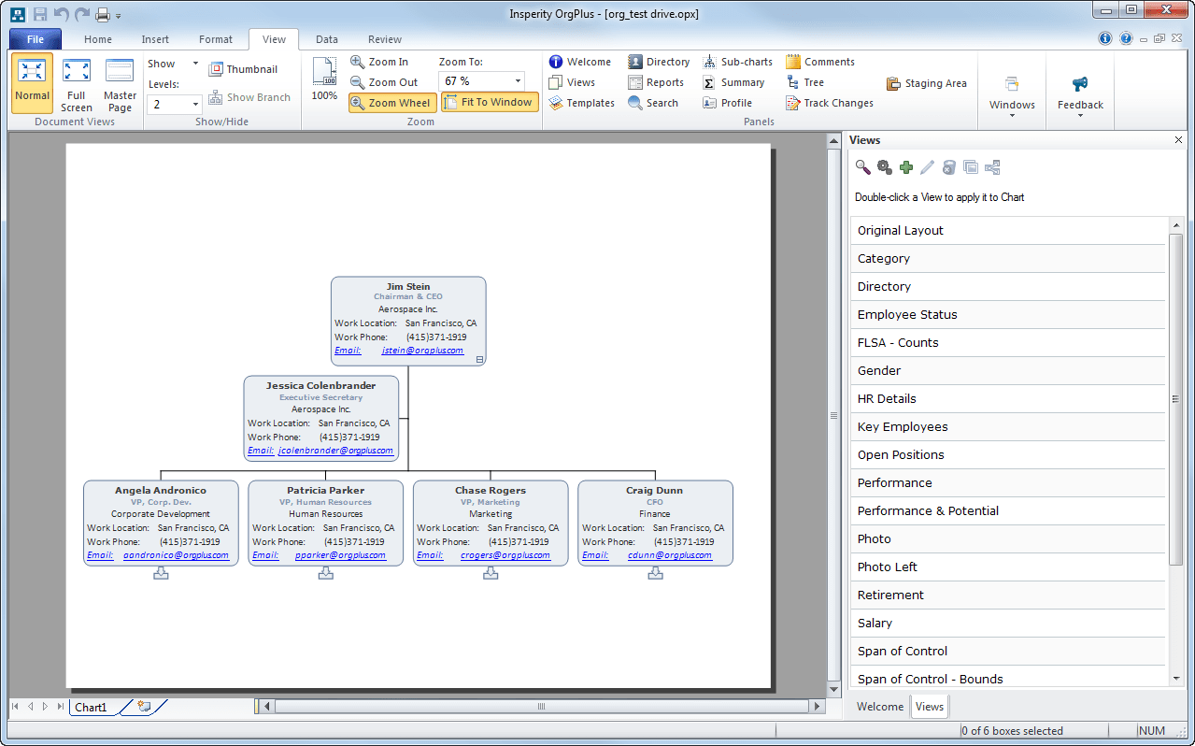1195x746 pixels.
Task: Click the horizontal scrollbar thumb below chart
Action: [541, 707]
